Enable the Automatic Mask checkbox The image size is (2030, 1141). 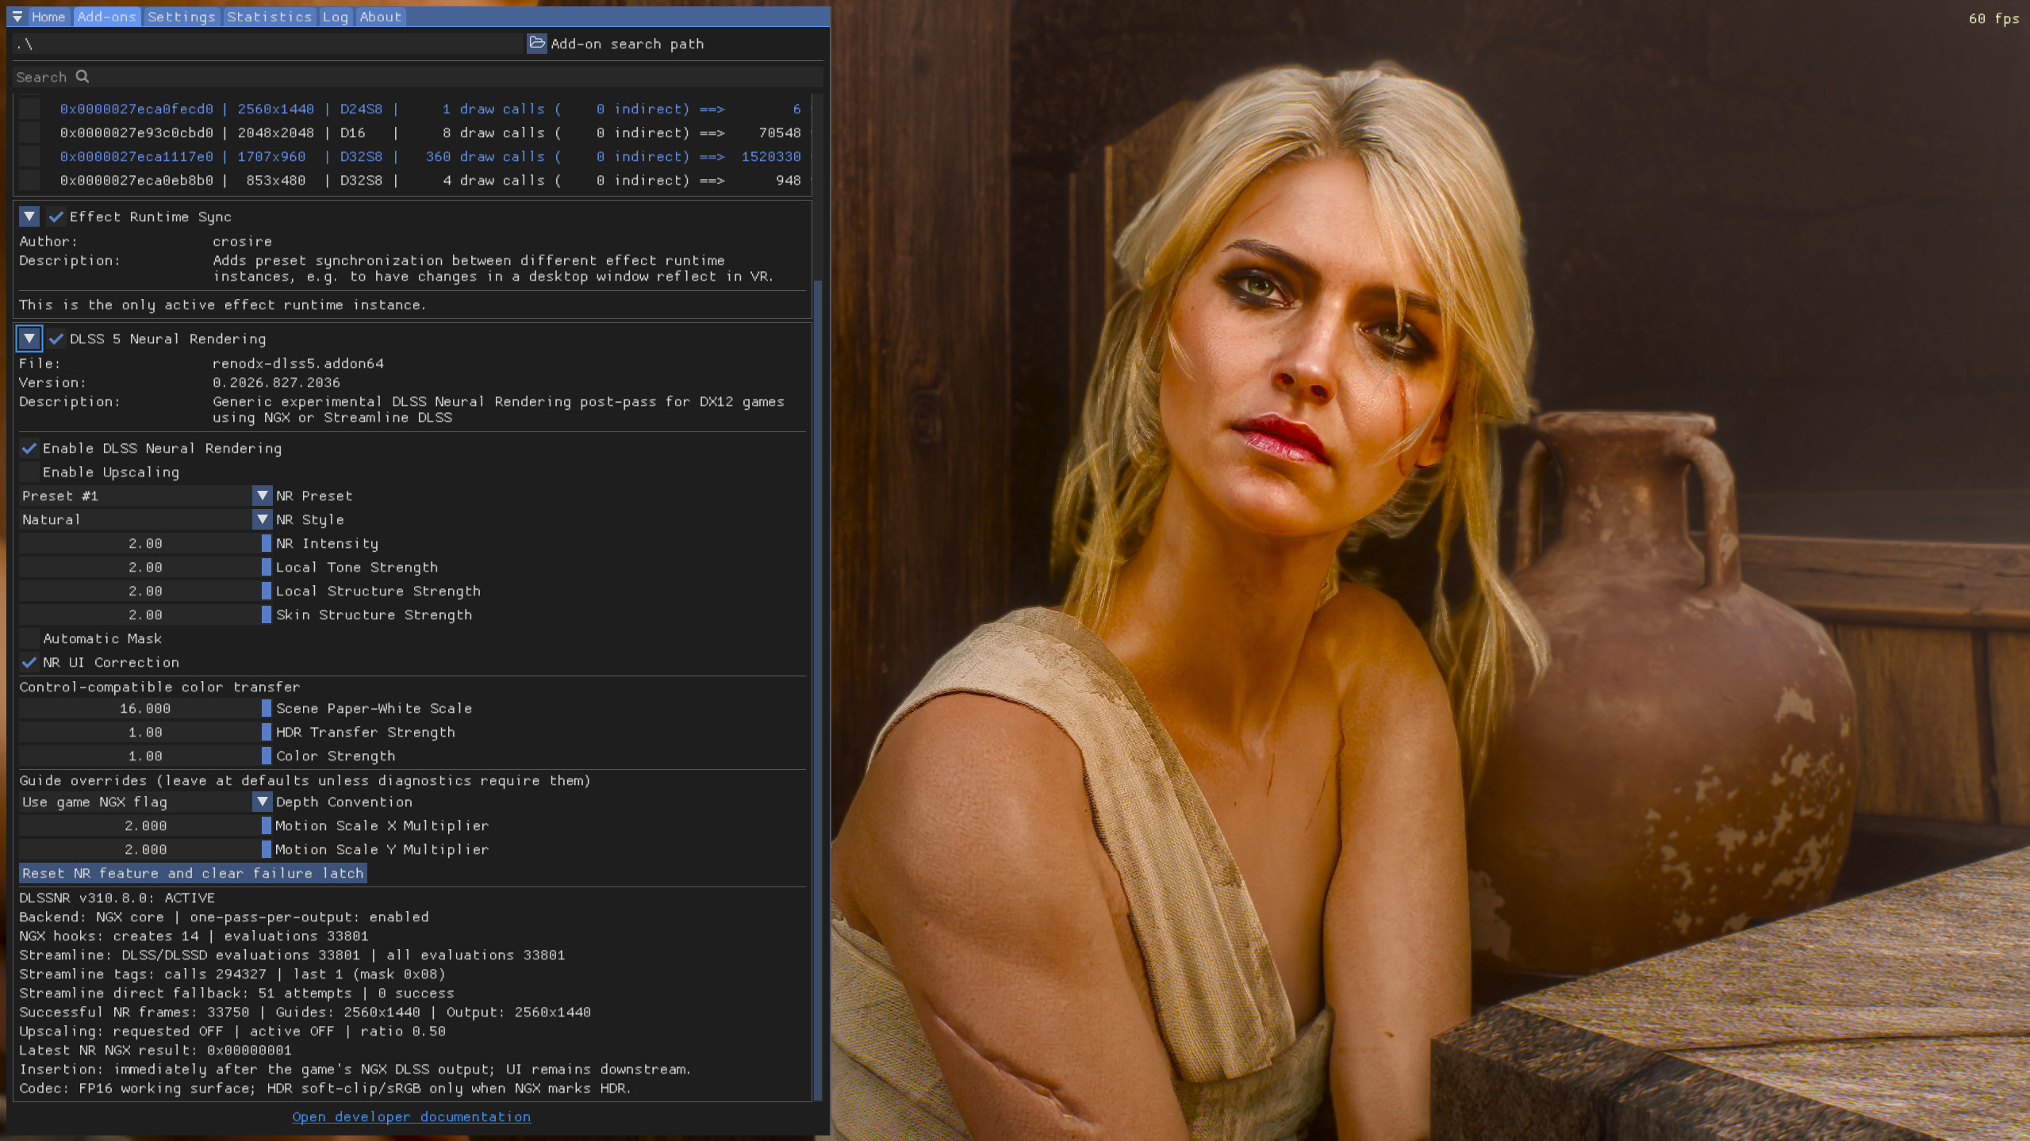pyautogui.click(x=29, y=638)
